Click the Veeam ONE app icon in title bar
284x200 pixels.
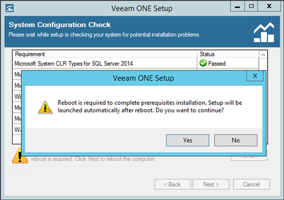click(10, 8)
